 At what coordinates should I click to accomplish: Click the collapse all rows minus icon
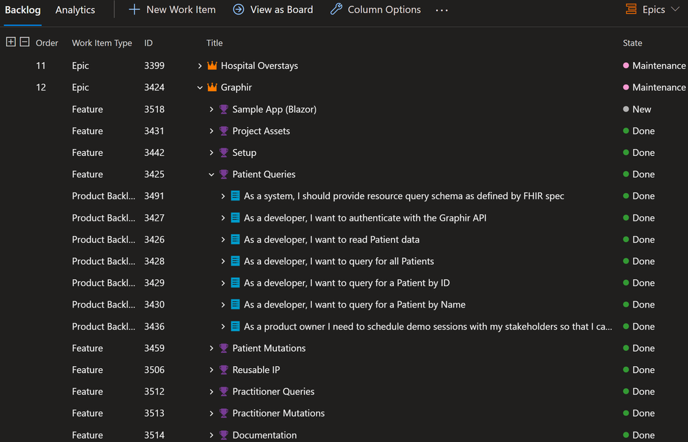(x=25, y=42)
